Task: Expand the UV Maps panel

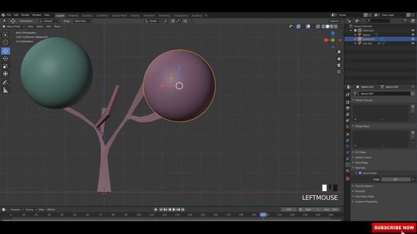Action: coord(360,152)
